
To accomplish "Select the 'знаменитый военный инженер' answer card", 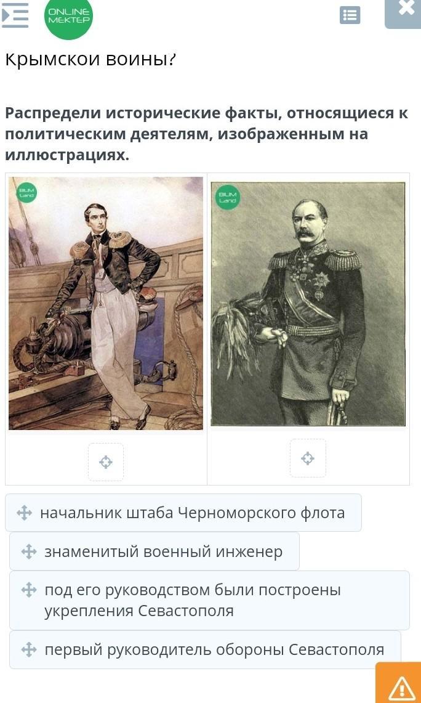I will point(154,551).
